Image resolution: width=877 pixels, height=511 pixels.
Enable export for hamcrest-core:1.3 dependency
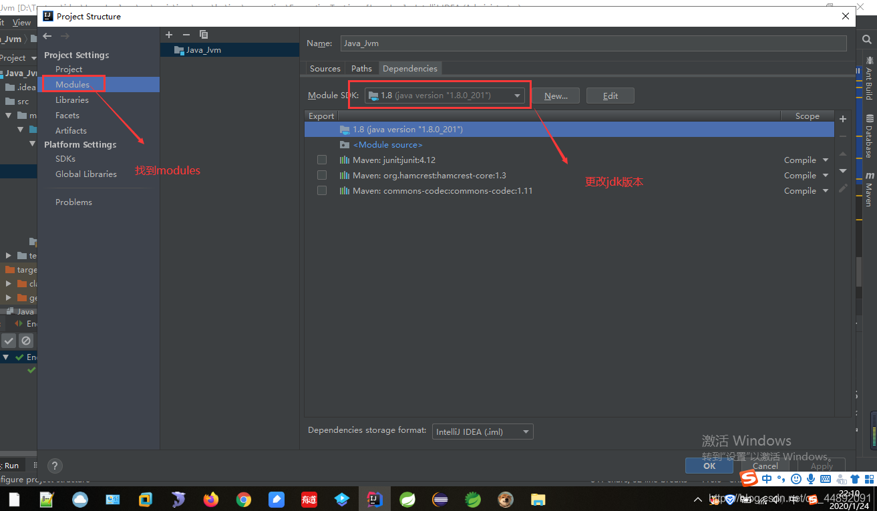(x=322, y=175)
